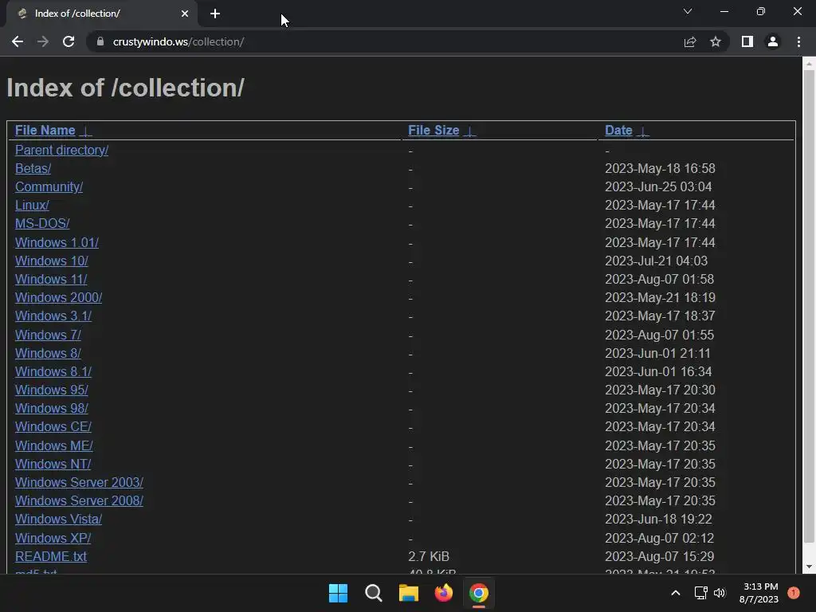
Task: Open the README.txt file
Action: click(51, 556)
